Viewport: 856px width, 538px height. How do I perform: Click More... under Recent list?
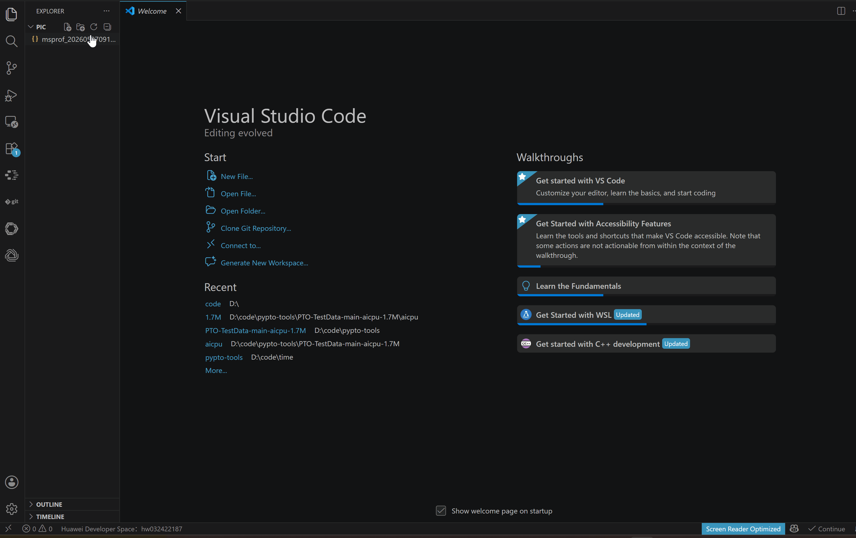[x=216, y=370]
